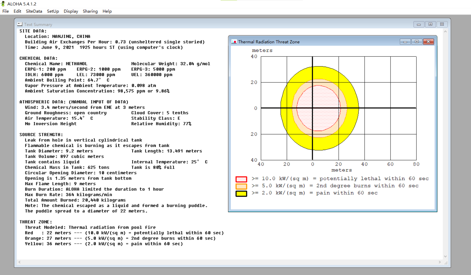The image size is (471, 275).
Task: Click the Text Summary window icon
Action: [20, 24]
